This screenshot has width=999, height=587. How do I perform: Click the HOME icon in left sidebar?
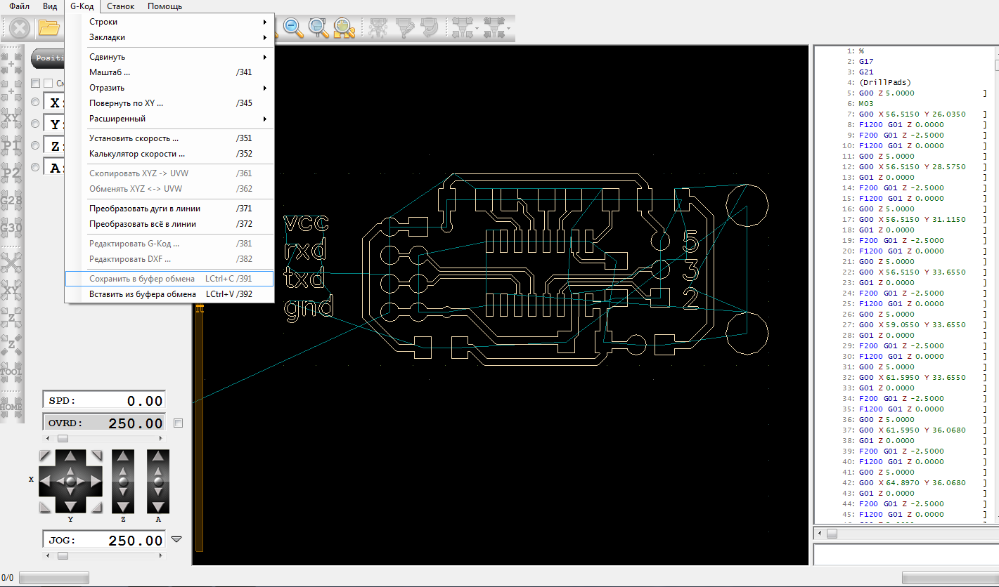[x=11, y=407]
